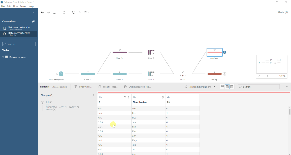The image size is (291, 155).
Task: Click Create Calculated Field button
Action: coord(137,87)
